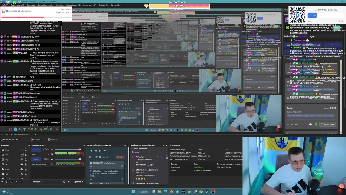Toggle visibility of the Start source
This screenshot has height=195, width=346.
coord(22,155)
